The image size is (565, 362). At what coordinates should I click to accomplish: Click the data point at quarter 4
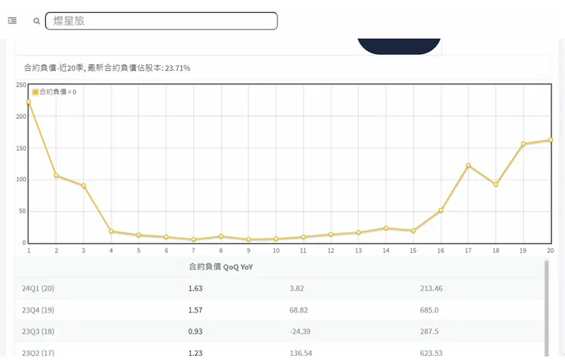pos(111,231)
